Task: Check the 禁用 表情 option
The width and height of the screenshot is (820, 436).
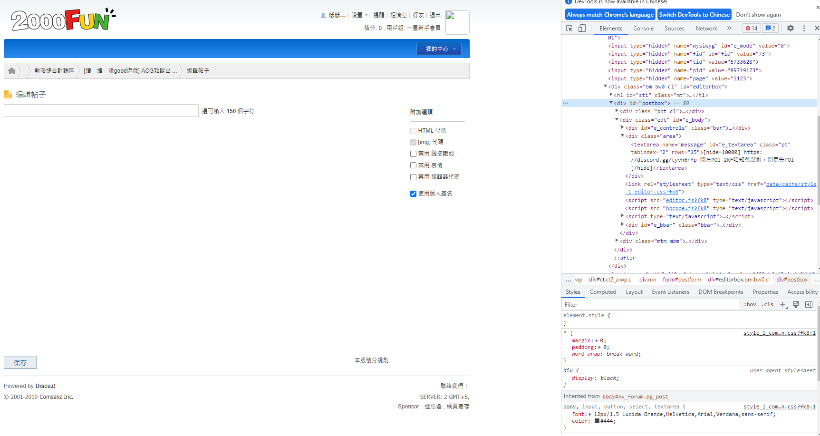Action: coord(413,165)
